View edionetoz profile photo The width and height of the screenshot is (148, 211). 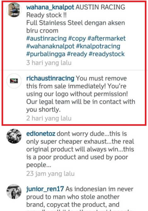point(14,136)
